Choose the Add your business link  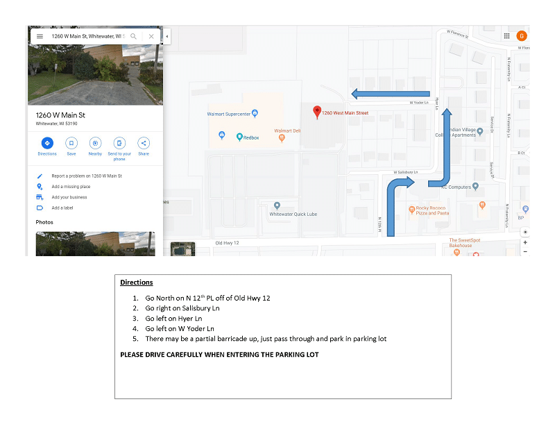click(x=69, y=197)
